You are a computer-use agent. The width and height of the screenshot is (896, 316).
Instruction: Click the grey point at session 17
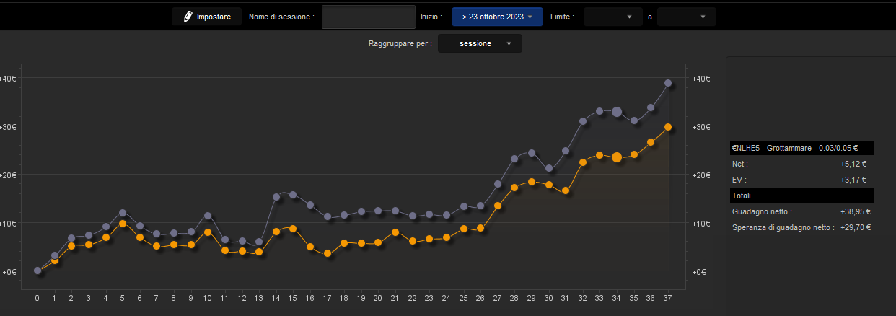pos(328,216)
